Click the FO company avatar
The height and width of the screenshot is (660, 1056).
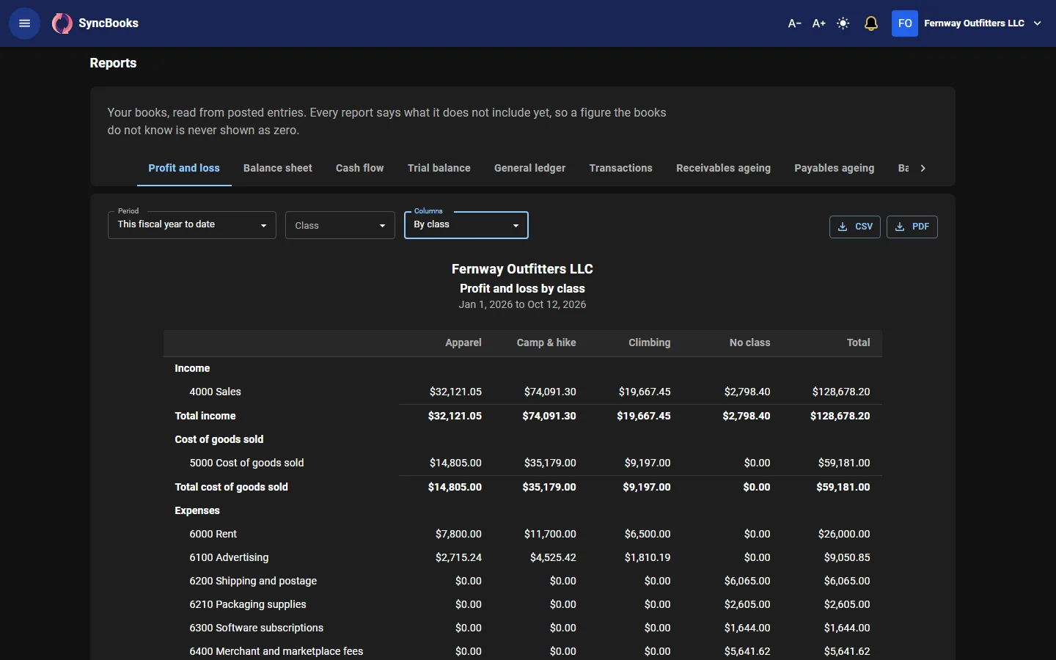click(905, 23)
